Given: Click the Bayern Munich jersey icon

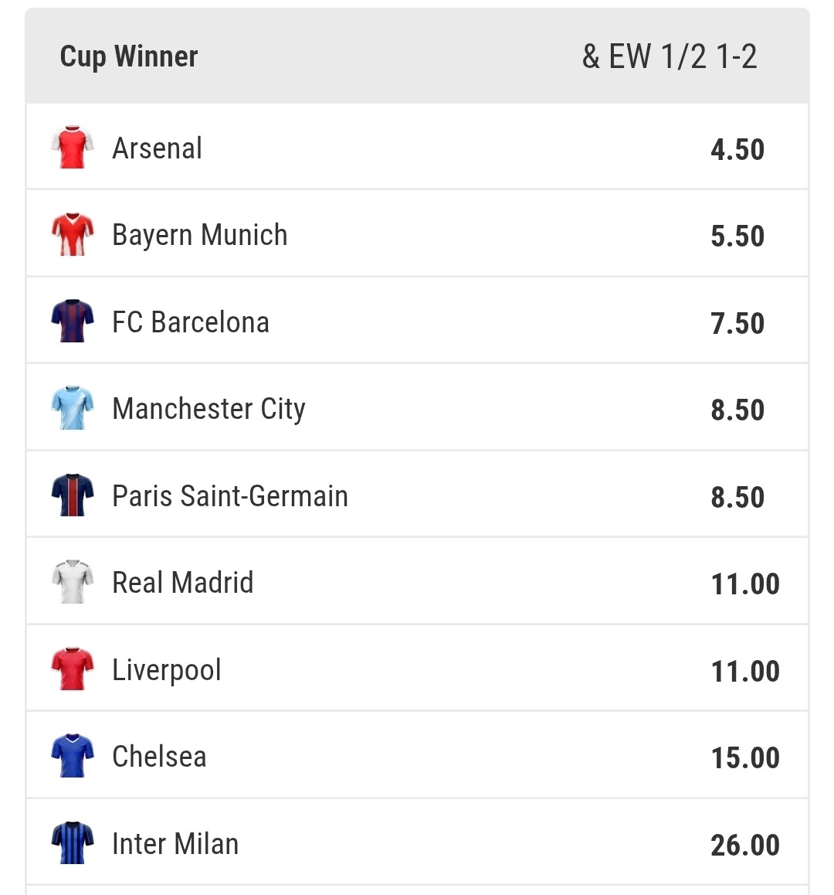Looking at the screenshot, I should pos(73,234).
